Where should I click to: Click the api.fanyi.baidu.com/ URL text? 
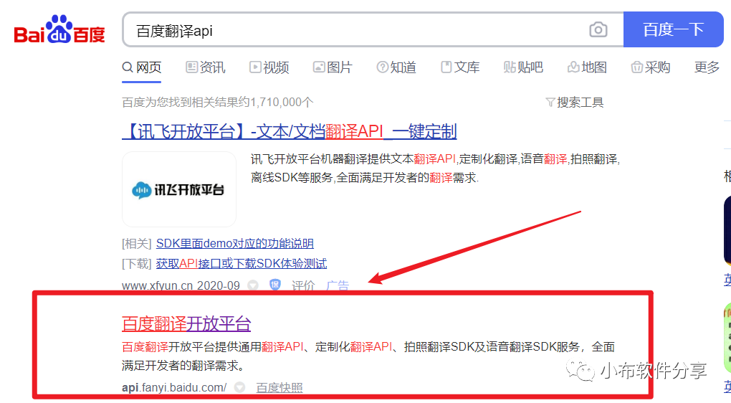(174, 388)
